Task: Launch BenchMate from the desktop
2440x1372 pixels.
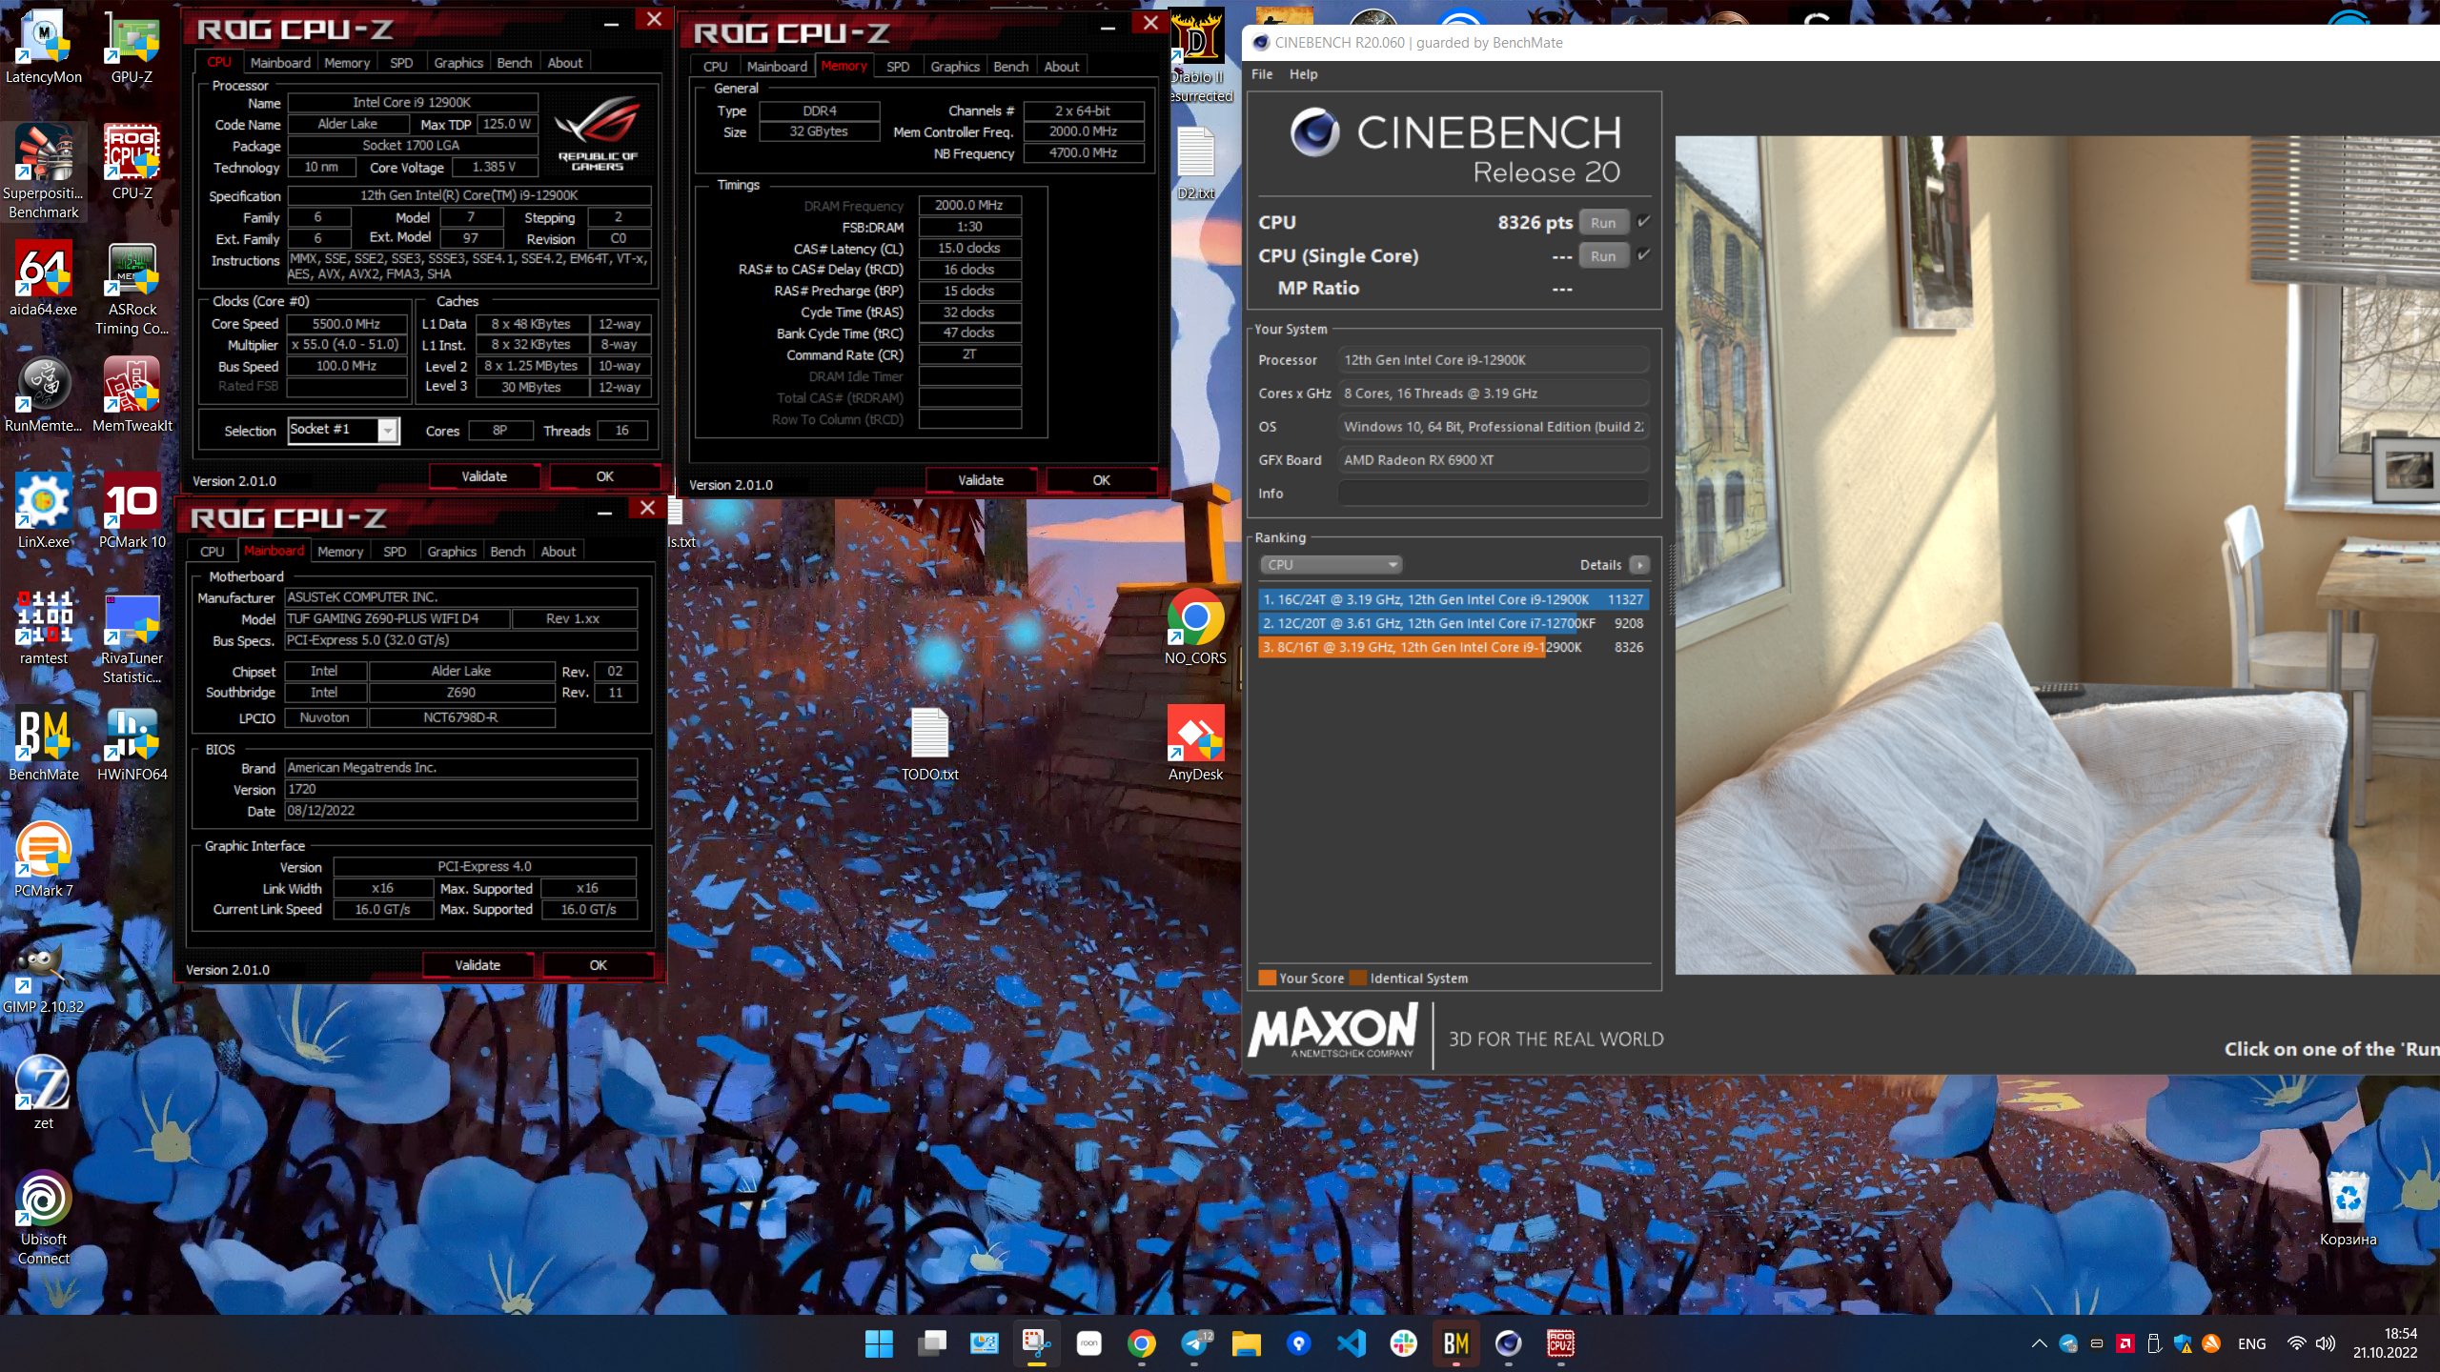Action: pyautogui.click(x=44, y=743)
